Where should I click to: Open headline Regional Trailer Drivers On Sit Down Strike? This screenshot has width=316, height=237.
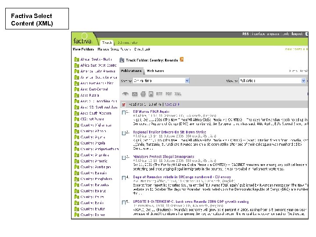(x=169, y=132)
